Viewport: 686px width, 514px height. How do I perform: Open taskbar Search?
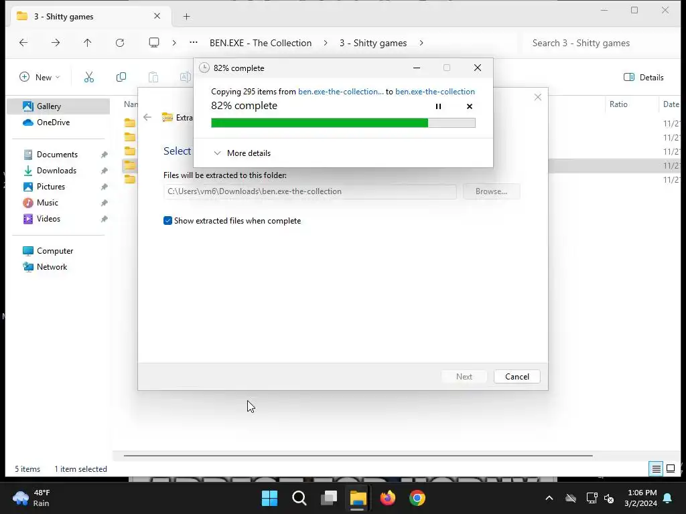(299, 498)
